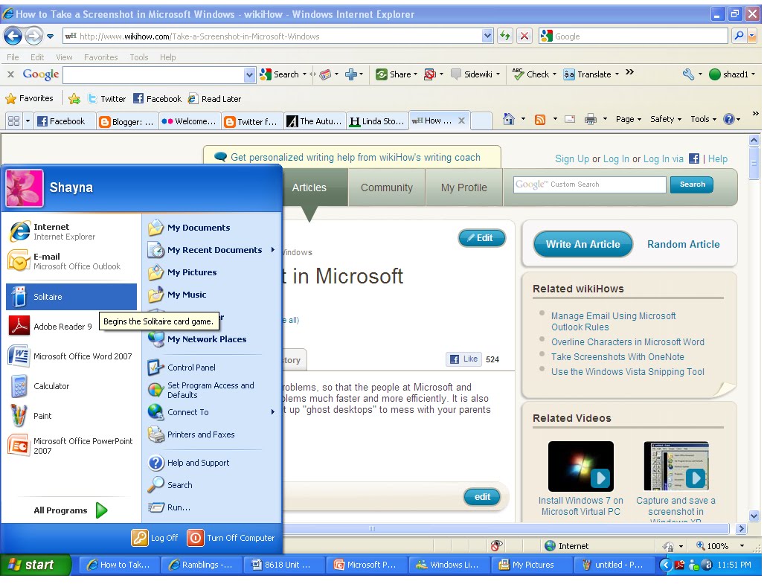Select the Community tab on wikiHow

pos(387,187)
